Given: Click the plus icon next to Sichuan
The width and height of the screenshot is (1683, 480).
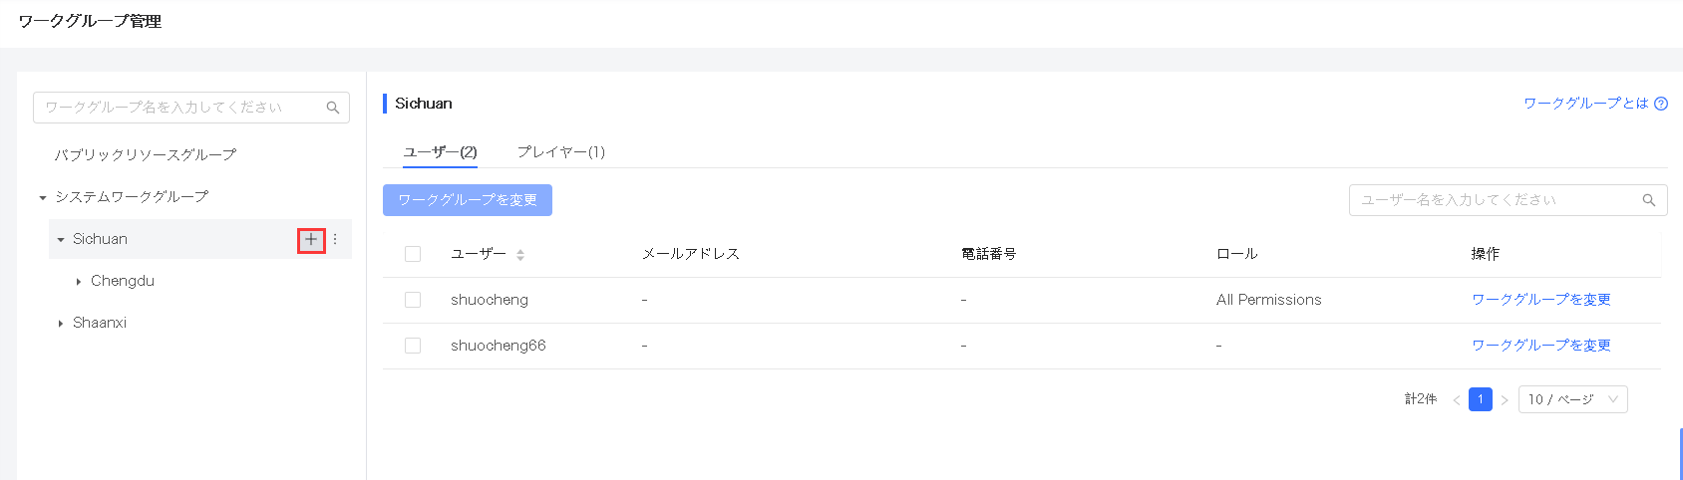Looking at the screenshot, I should pos(311,239).
